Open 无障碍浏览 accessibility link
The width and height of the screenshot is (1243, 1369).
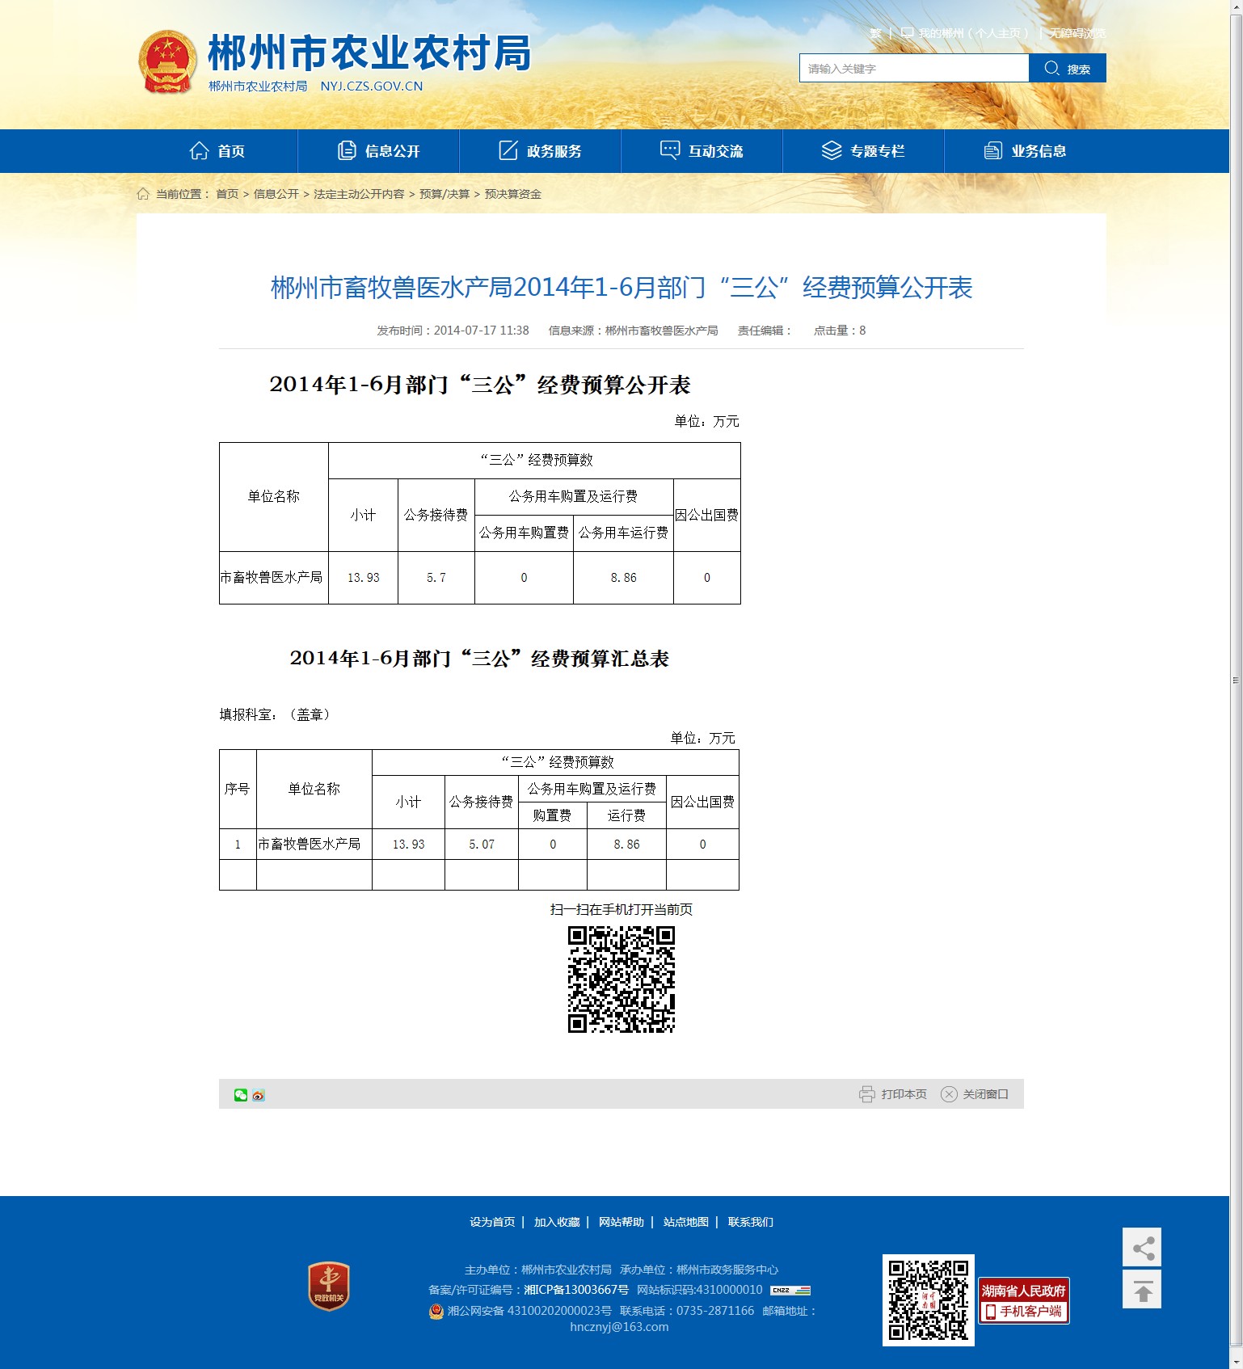point(1077,33)
